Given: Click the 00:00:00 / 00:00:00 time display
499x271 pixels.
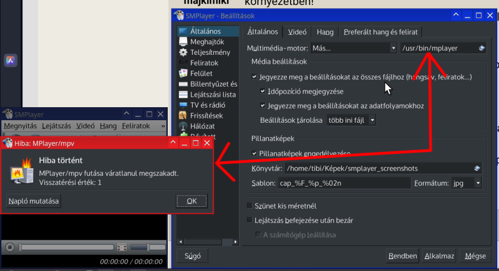Looking at the screenshot, I should 131,262.
